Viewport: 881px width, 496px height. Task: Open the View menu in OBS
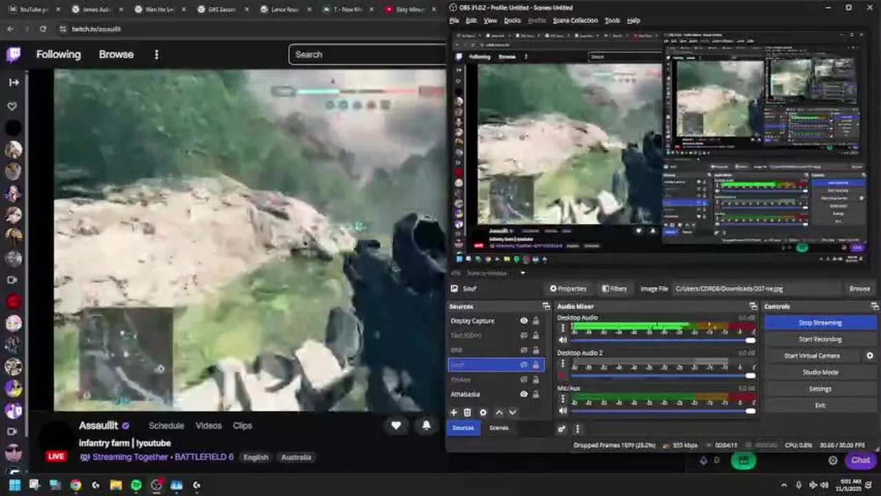click(x=490, y=21)
